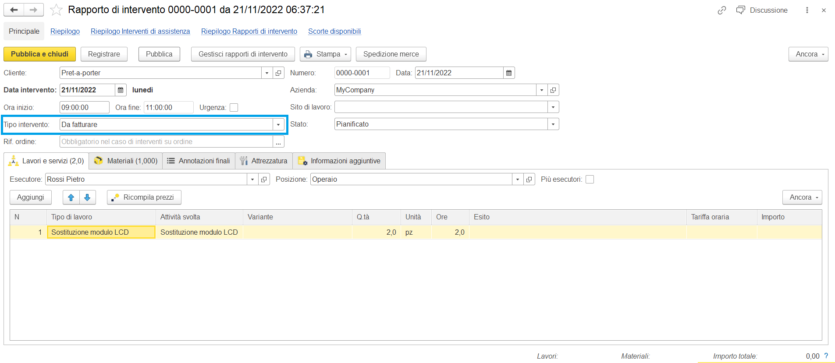Viewport: 835px width, 363px height.
Task: Move the row down with blue arrow
Action: pyautogui.click(x=87, y=197)
